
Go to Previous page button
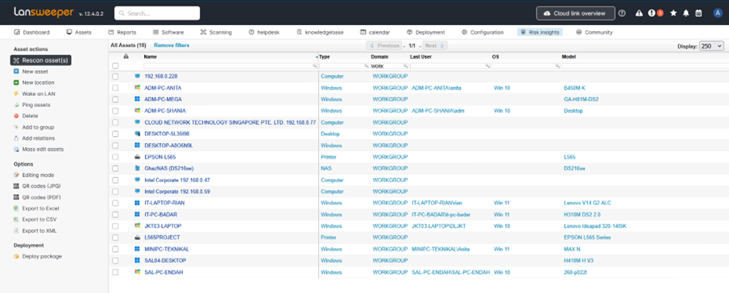(384, 46)
